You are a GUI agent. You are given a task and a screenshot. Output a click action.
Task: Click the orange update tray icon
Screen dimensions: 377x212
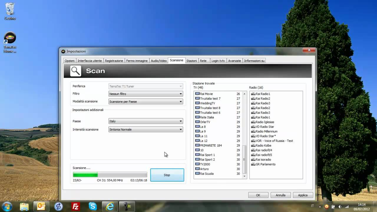[326, 207]
